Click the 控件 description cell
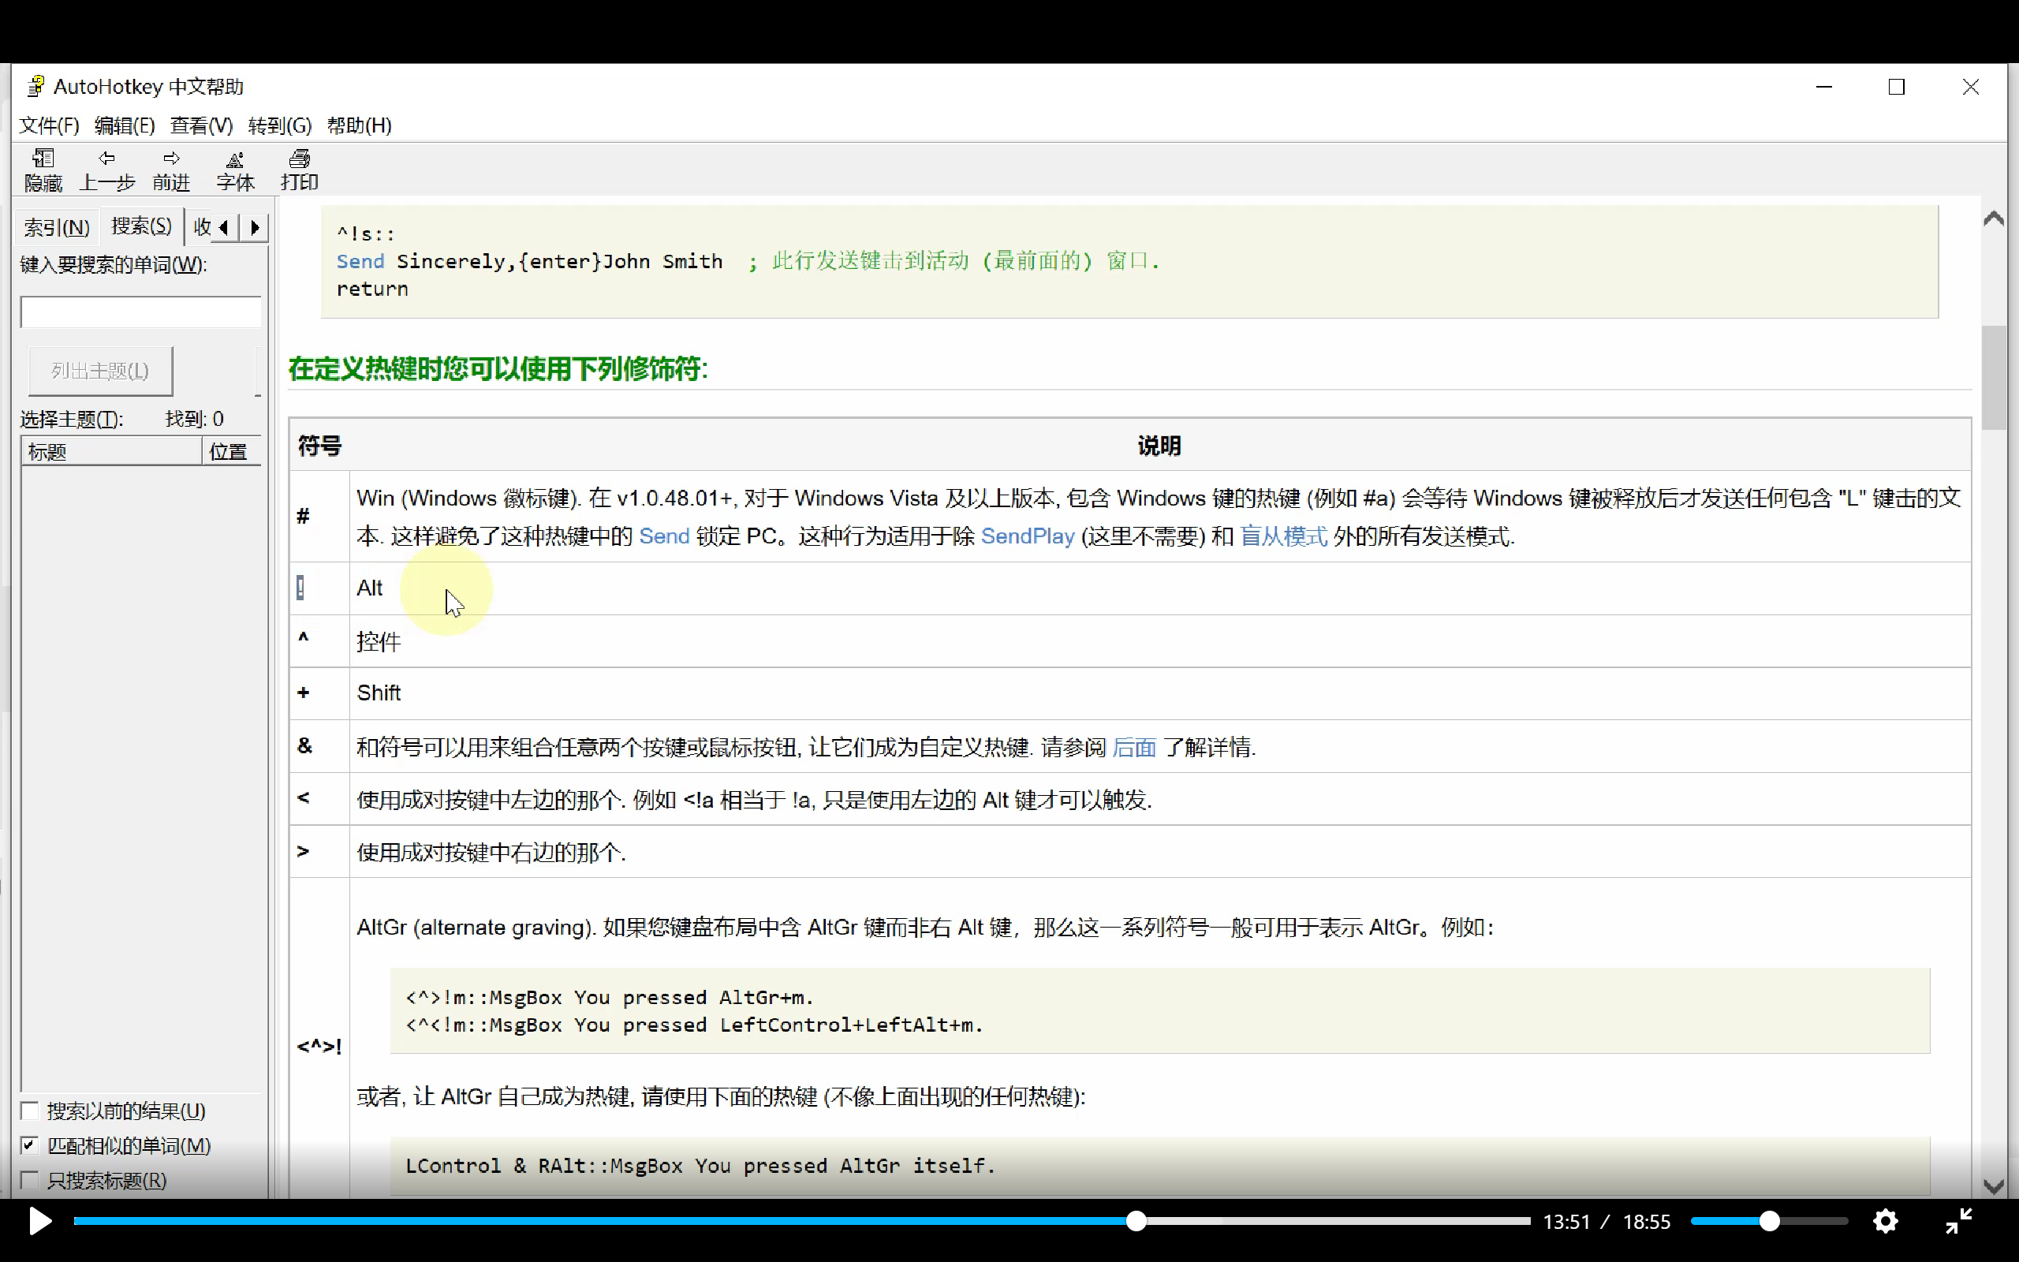The width and height of the screenshot is (2019, 1262). pyautogui.click(x=1159, y=641)
